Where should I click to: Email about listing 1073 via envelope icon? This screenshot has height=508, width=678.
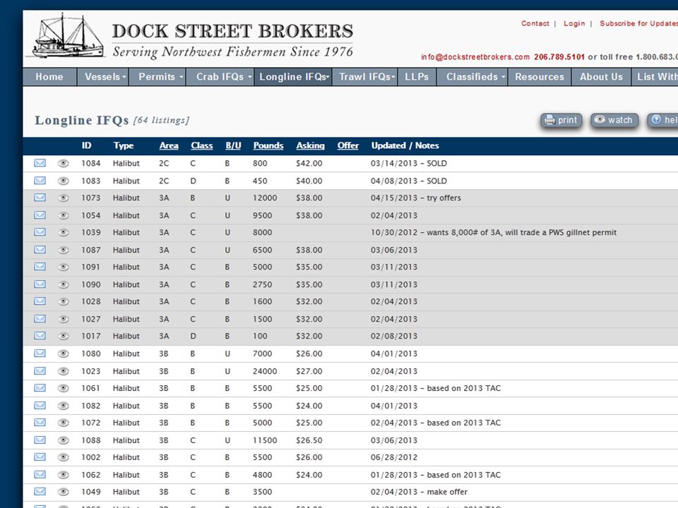click(x=40, y=198)
